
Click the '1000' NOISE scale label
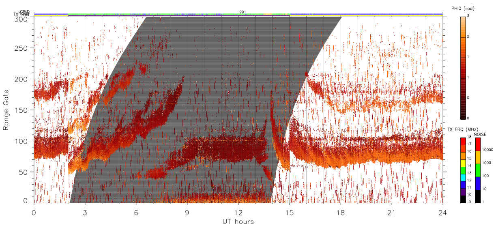[x=486, y=162]
